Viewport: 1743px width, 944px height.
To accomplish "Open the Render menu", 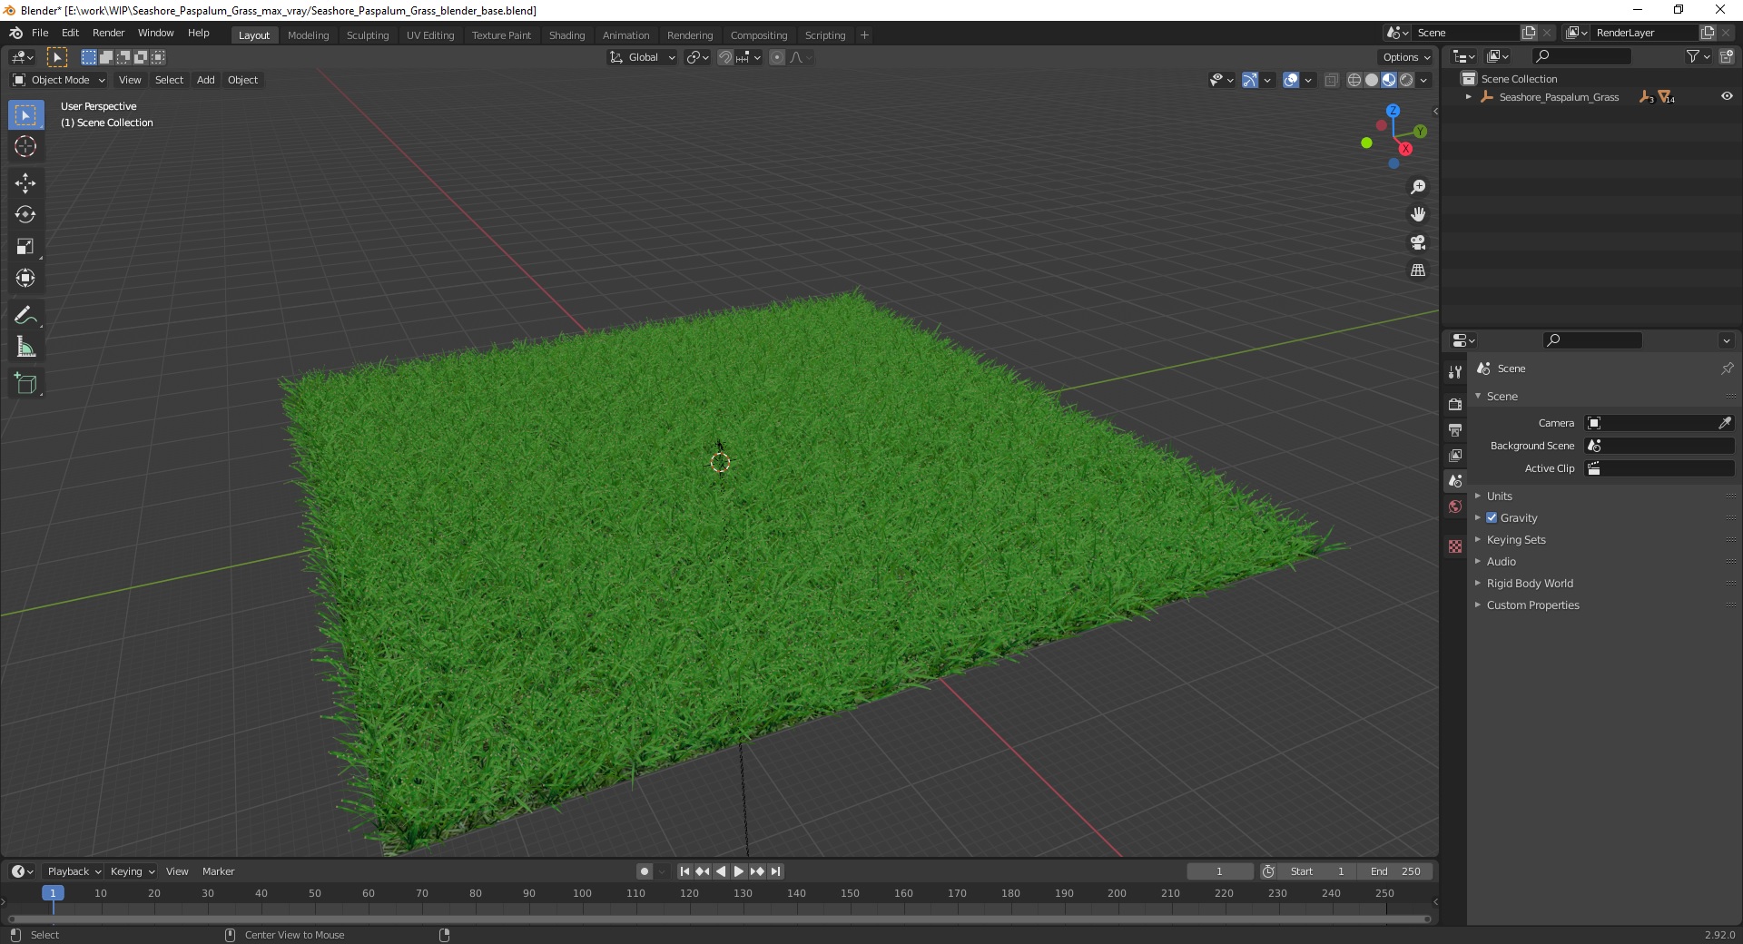I will pyautogui.click(x=108, y=33).
